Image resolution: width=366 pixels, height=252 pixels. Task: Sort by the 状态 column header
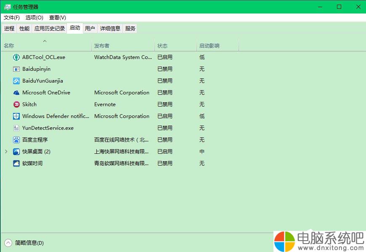coord(175,46)
